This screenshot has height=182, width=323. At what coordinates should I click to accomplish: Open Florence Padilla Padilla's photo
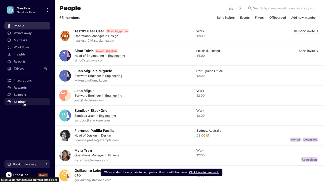point(65,135)
